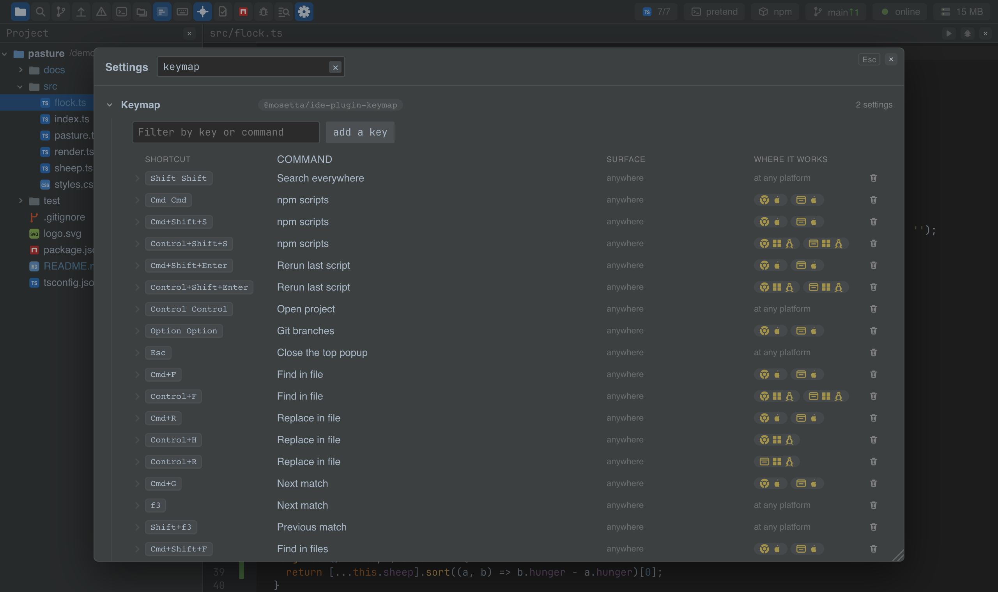
Task: Delete the Shift Shift shortcut binding
Action: point(874,178)
